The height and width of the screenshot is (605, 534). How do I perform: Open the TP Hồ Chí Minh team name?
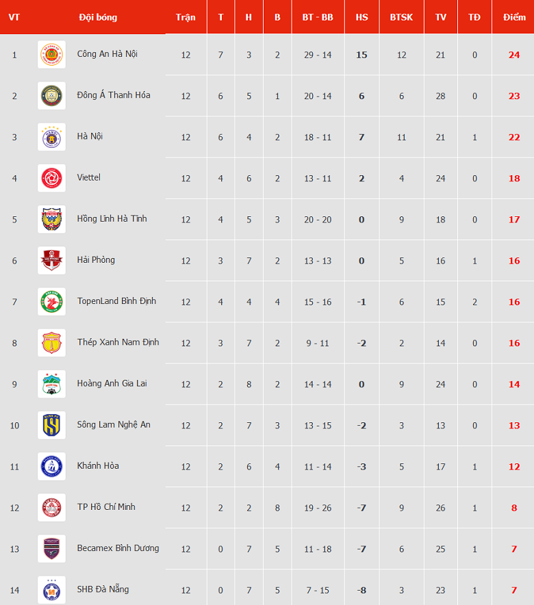click(106, 506)
